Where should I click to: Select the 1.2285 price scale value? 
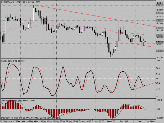160,30
